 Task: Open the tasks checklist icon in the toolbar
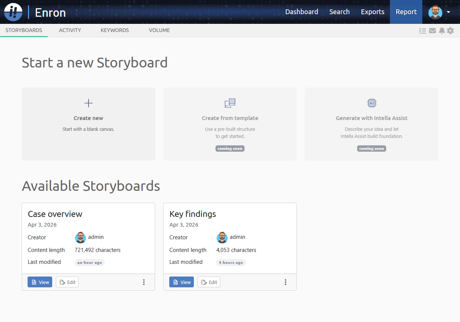[422, 31]
